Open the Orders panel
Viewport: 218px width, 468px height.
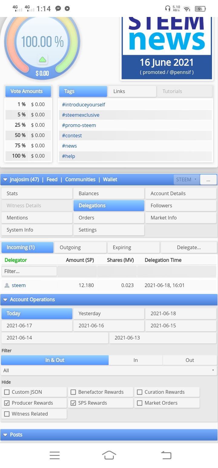click(x=109, y=218)
